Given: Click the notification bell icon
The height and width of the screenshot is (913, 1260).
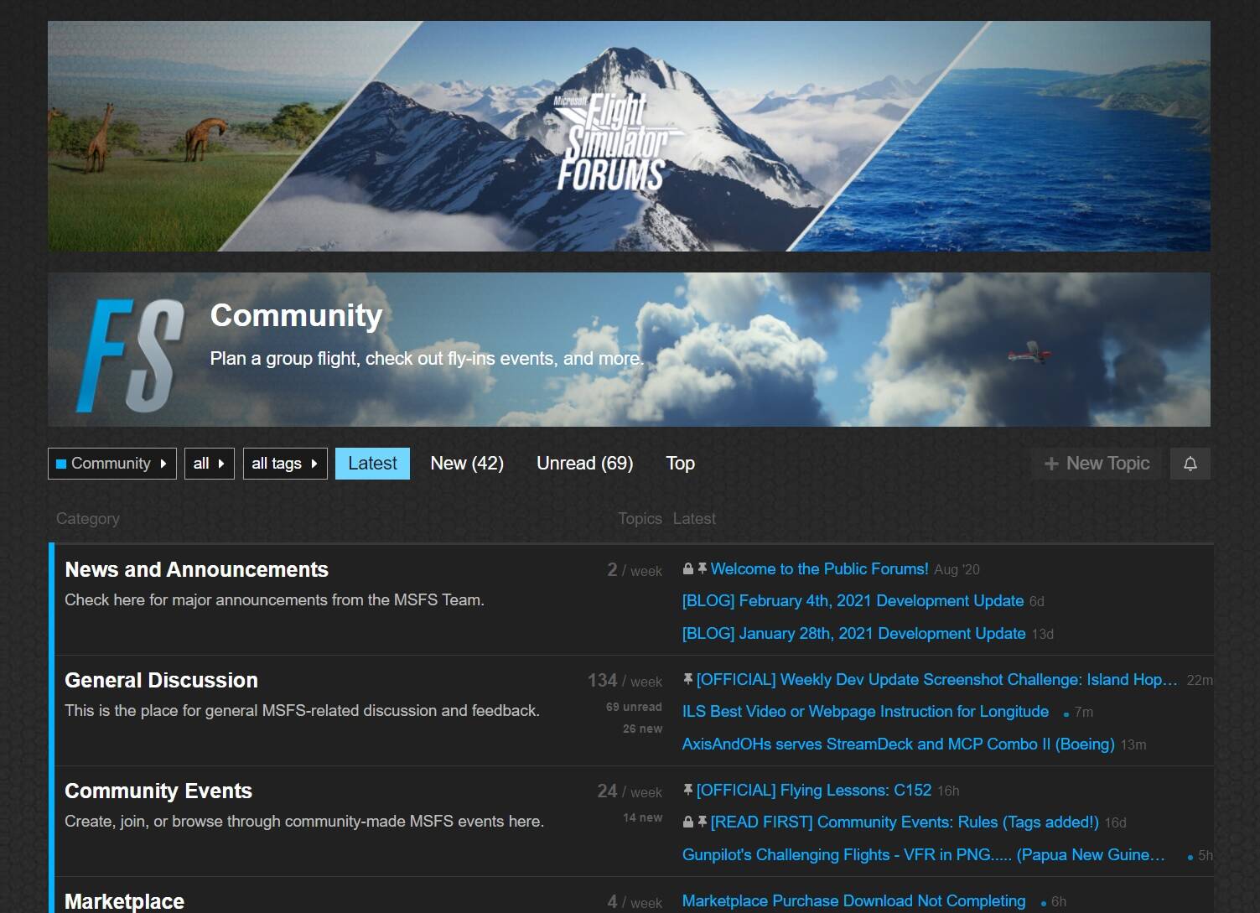Looking at the screenshot, I should pyautogui.click(x=1190, y=464).
